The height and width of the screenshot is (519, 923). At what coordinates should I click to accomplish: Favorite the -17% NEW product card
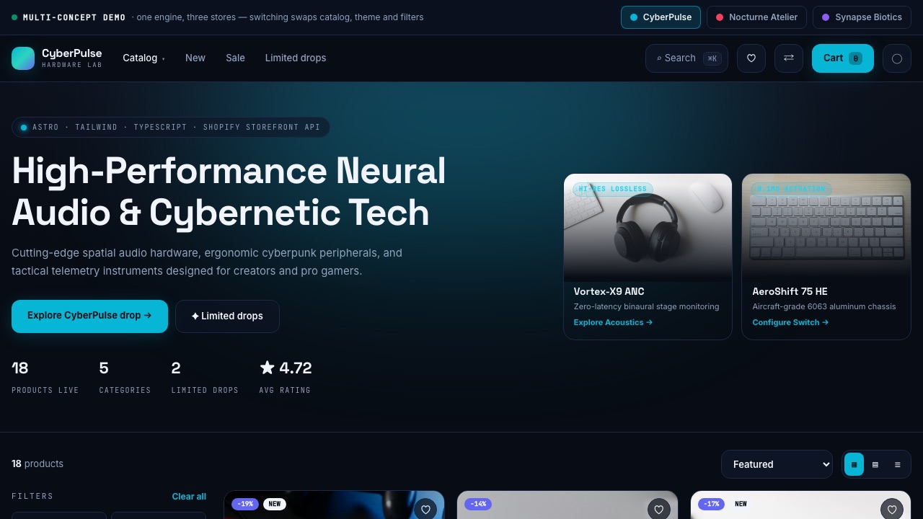click(x=892, y=510)
